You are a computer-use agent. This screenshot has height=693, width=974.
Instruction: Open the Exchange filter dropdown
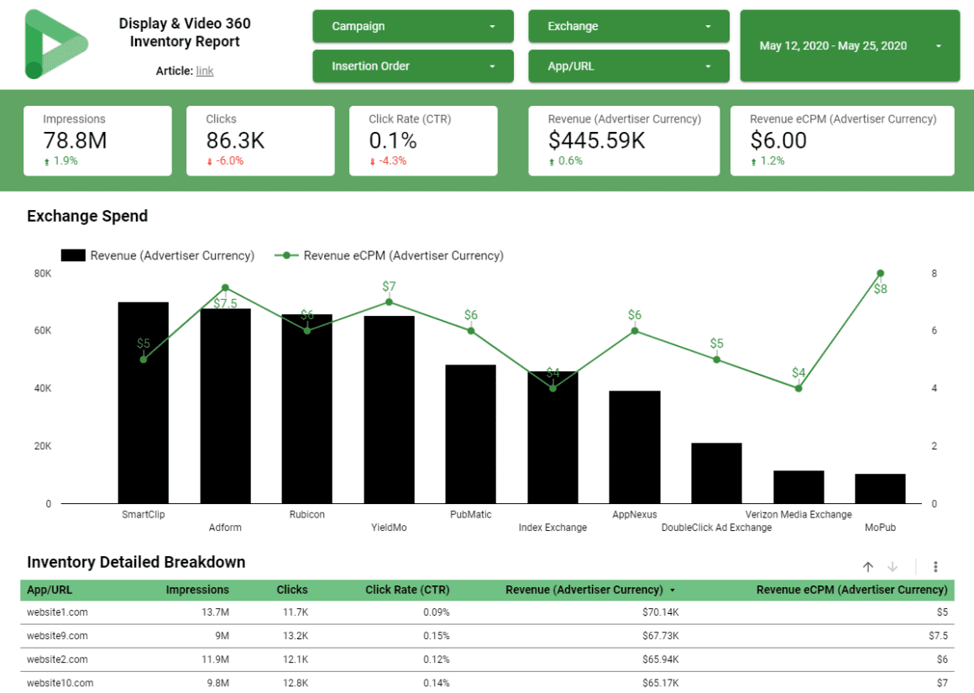(x=628, y=26)
